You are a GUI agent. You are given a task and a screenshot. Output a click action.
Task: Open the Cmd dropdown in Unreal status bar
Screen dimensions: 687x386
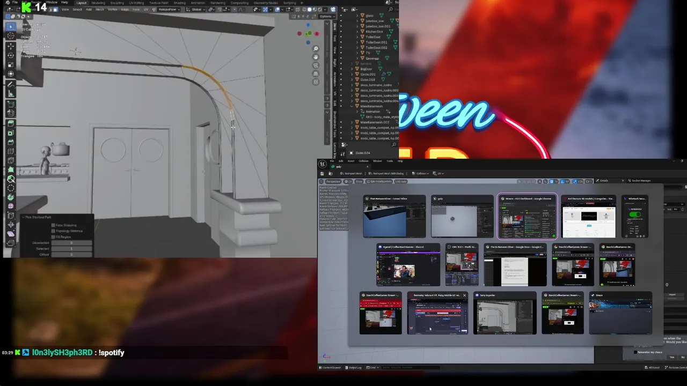coord(373,367)
